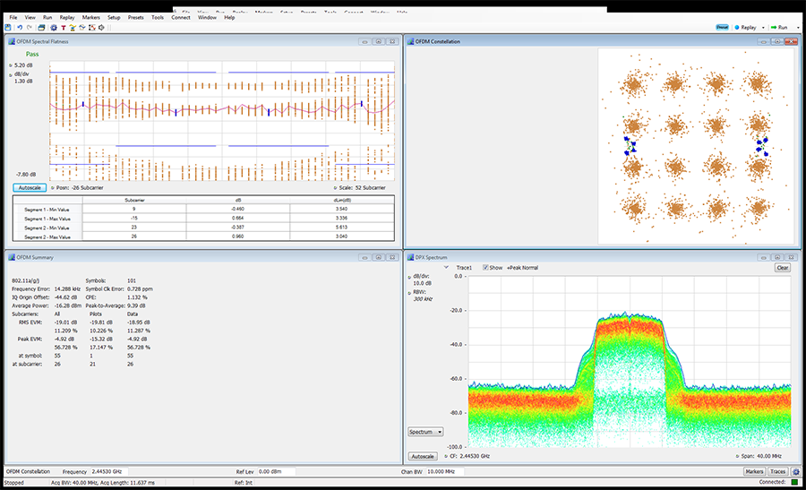Open the Markers menu in menu bar
This screenshot has height=490, width=806.
pyautogui.click(x=90, y=17)
